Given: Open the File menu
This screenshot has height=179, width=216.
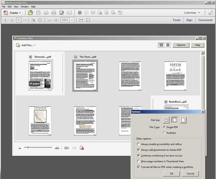Looking at the screenshot, I should tap(4, 6).
